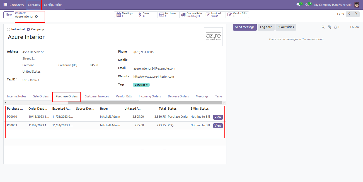The width and height of the screenshot is (363, 182).
Task: Click purchase order reference P00003
Action: tap(12, 126)
